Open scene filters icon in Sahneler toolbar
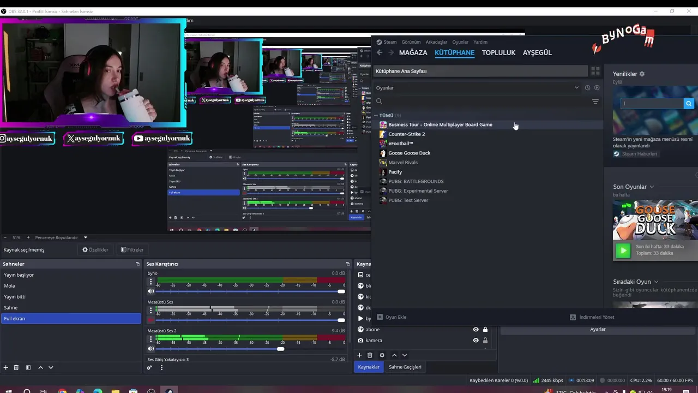The width and height of the screenshot is (698, 393). click(28, 368)
